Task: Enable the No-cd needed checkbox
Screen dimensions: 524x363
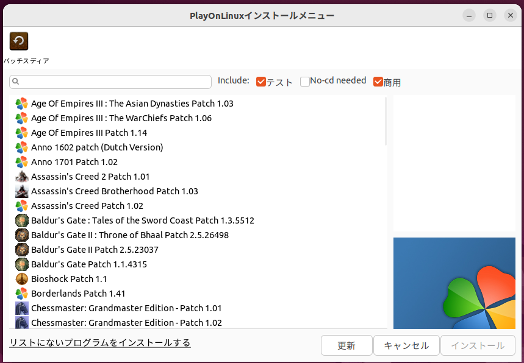Action: [305, 82]
